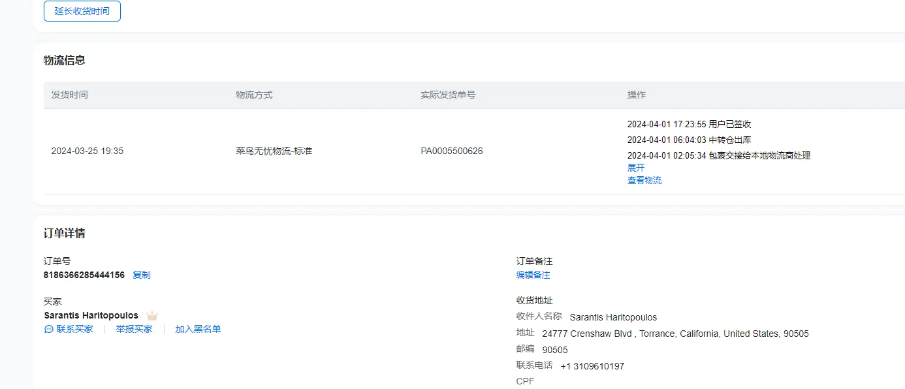Click the CPF field label

(525, 381)
